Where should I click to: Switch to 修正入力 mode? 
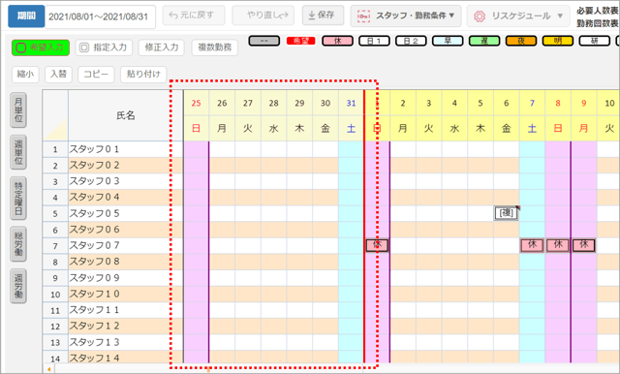click(x=162, y=47)
